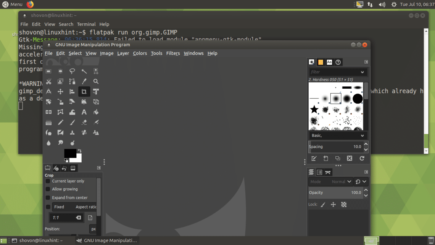Select the Zoom magnifier tool
Viewport: 435px width, 245px height.
point(96,81)
